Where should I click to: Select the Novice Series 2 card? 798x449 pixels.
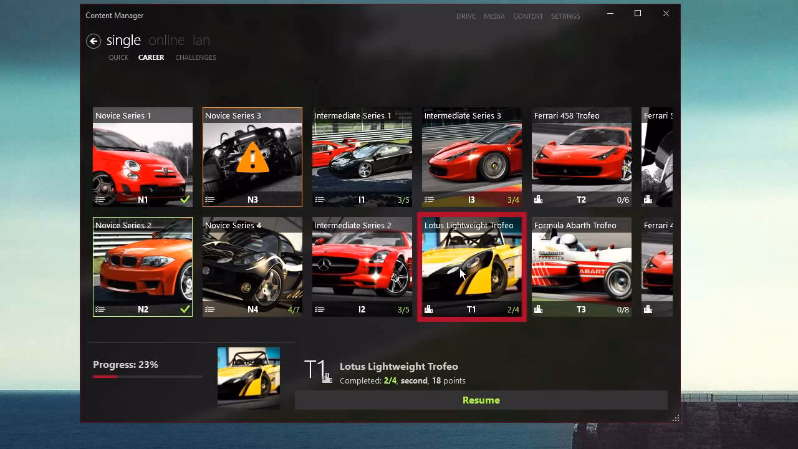[x=143, y=267]
